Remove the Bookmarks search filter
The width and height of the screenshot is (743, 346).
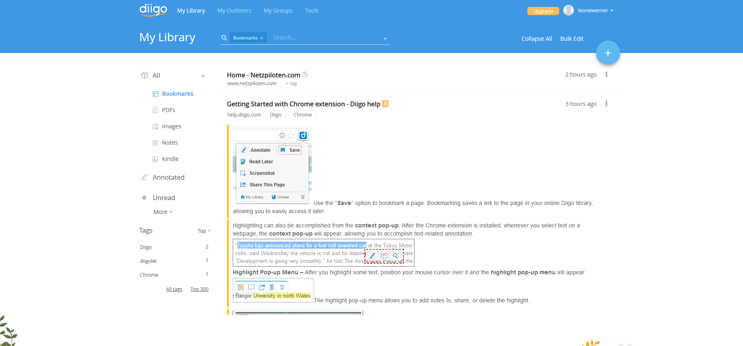tap(262, 38)
